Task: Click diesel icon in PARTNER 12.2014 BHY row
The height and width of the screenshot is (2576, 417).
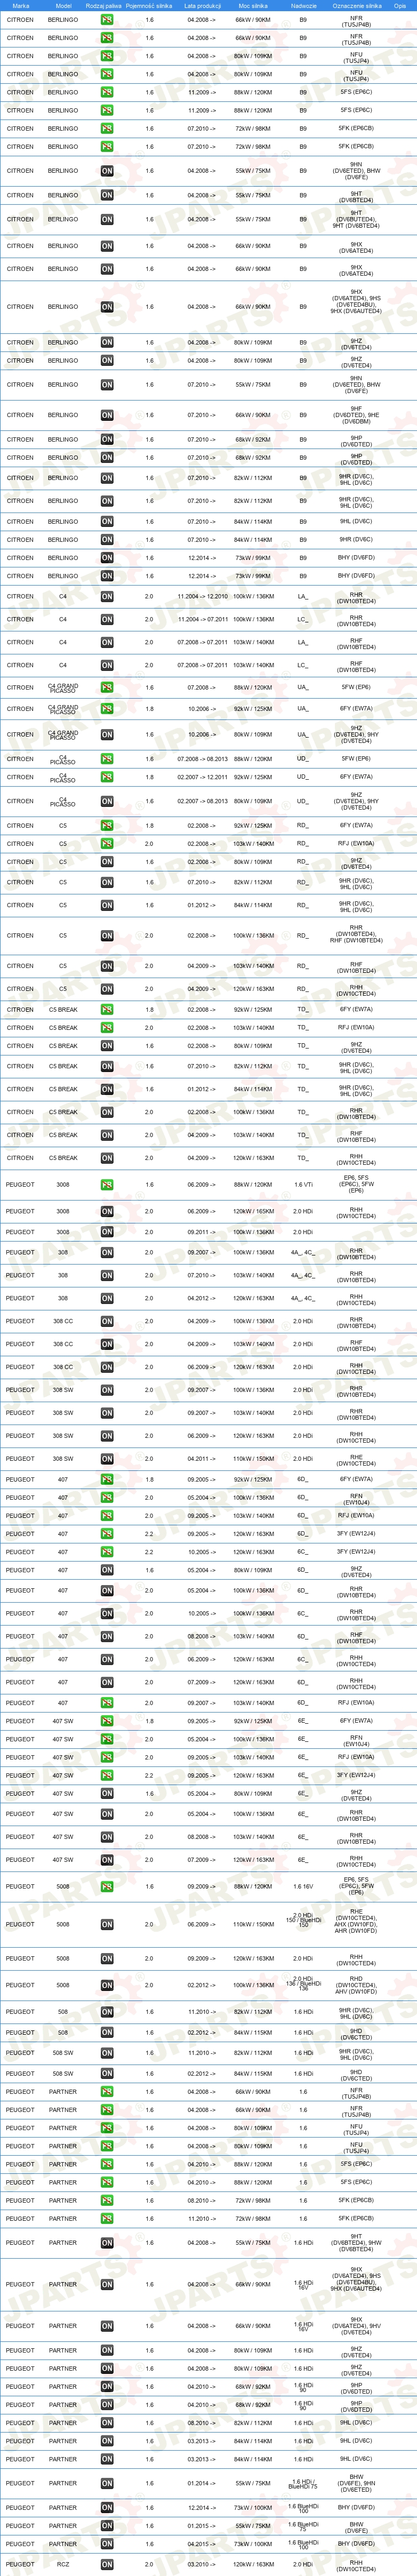Action: (x=107, y=2508)
